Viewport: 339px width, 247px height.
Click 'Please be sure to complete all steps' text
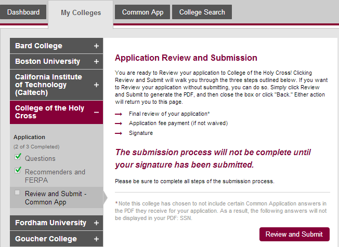coord(194,181)
